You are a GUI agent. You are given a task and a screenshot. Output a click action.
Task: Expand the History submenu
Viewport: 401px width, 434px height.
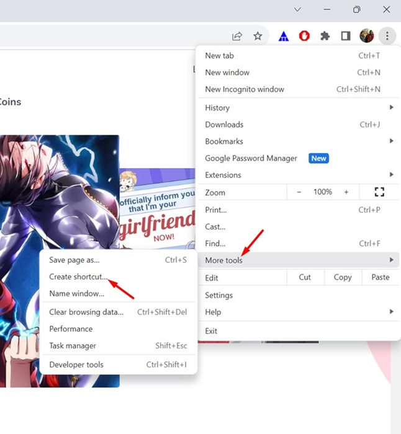(x=299, y=108)
